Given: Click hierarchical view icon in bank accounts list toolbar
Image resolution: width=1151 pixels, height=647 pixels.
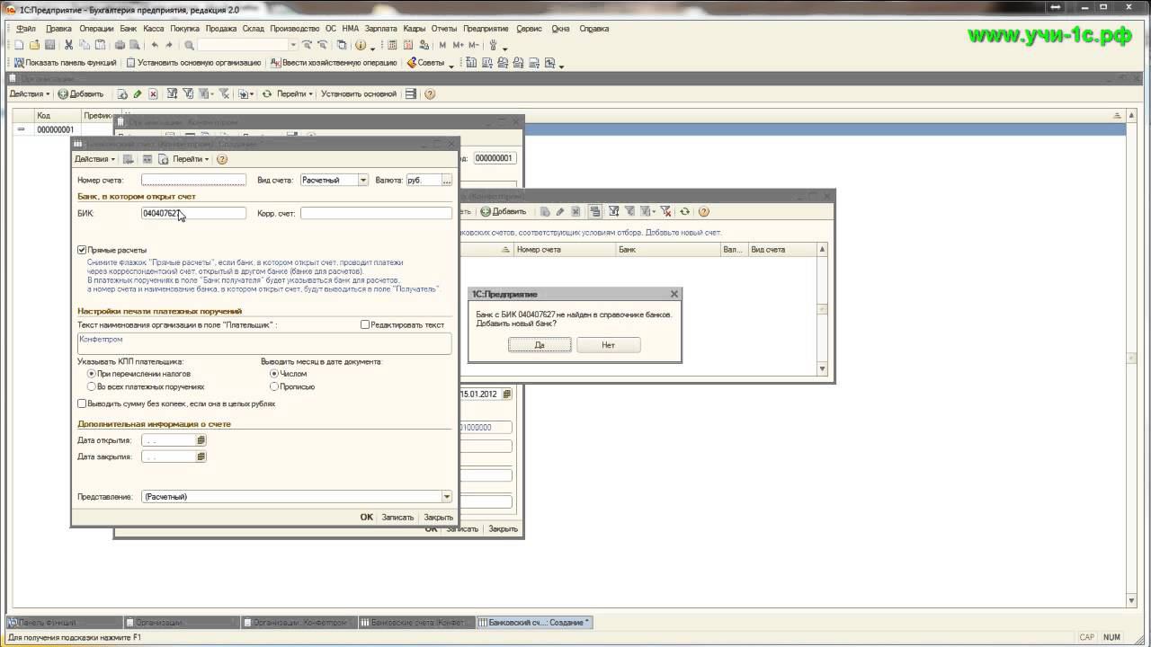Looking at the screenshot, I should click(595, 211).
